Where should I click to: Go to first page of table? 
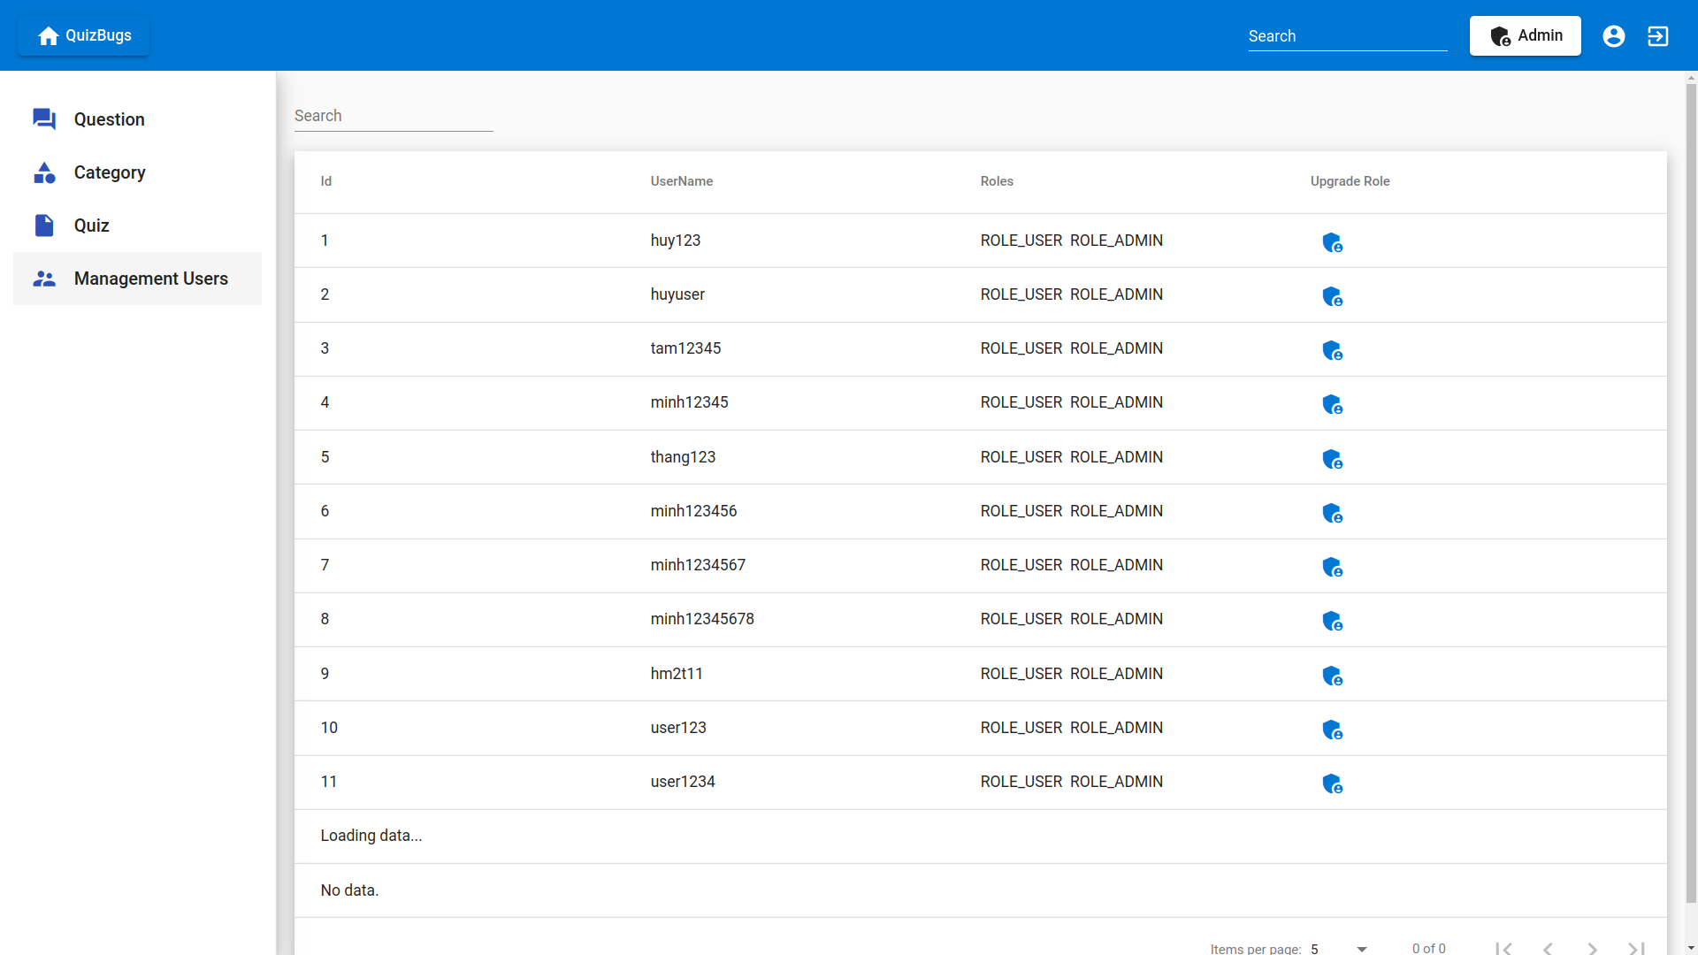[1503, 949]
